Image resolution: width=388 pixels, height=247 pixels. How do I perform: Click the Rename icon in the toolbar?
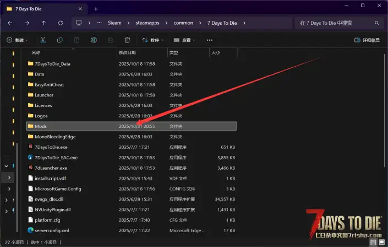pos(94,40)
